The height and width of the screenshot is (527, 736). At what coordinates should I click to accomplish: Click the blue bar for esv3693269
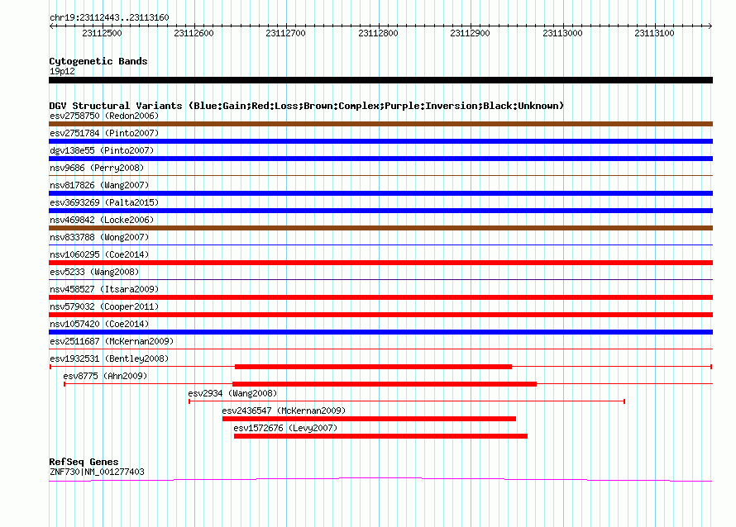[x=380, y=211]
